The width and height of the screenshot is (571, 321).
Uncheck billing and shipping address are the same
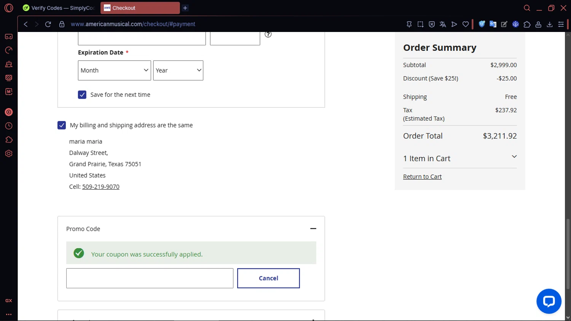[x=62, y=125]
